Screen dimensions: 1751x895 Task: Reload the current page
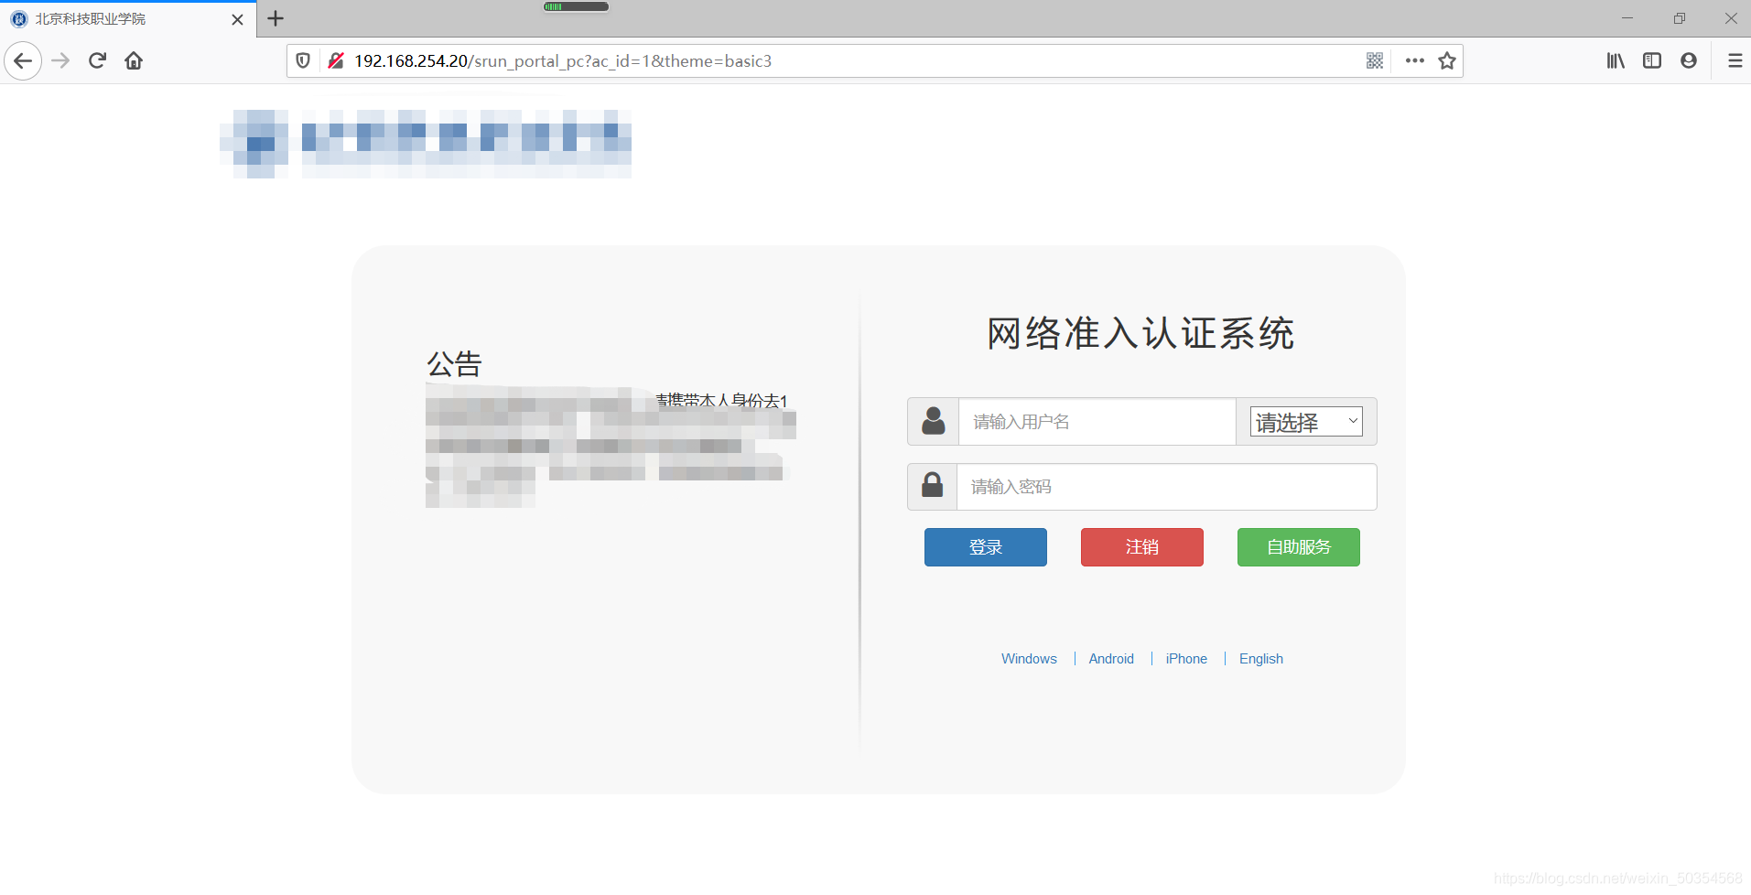(x=97, y=61)
